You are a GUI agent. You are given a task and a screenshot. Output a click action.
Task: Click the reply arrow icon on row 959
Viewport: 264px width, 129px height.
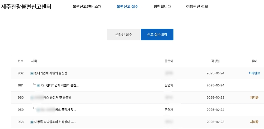(34, 109)
